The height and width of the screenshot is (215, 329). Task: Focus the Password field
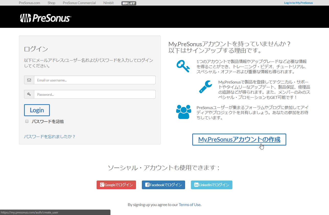point(95,94)
